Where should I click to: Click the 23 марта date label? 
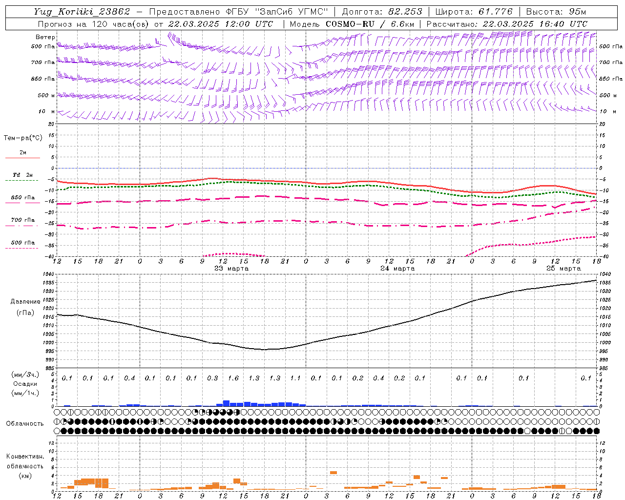[x=231, y=269]
